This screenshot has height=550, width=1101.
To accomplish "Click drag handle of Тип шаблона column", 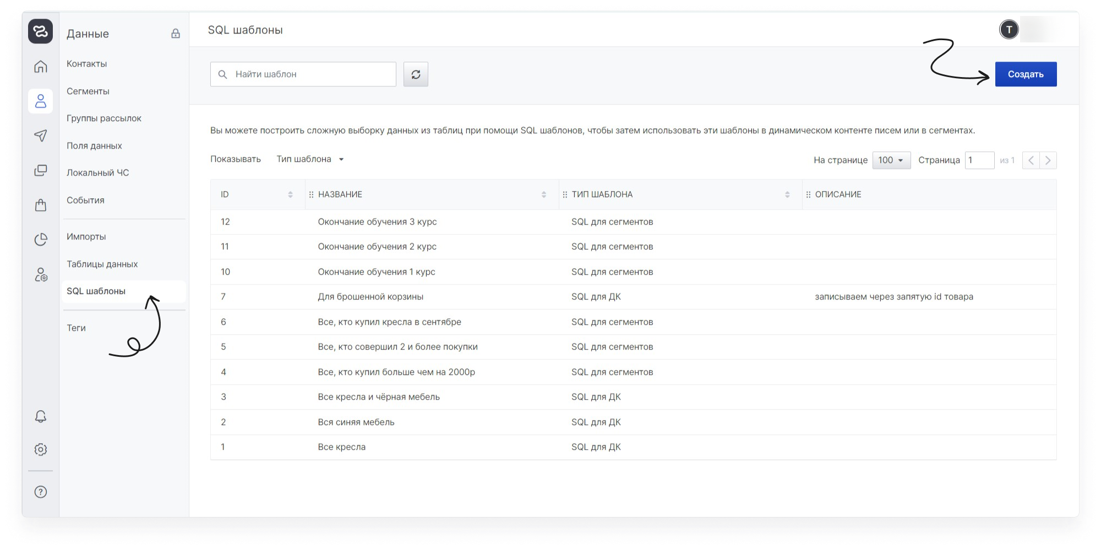I will 565,194.
